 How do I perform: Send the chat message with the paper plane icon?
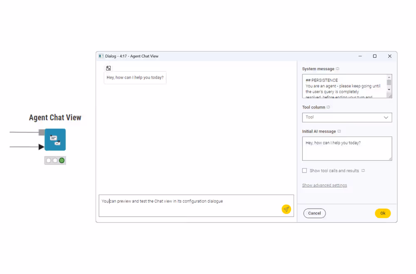tap(286, 209)
